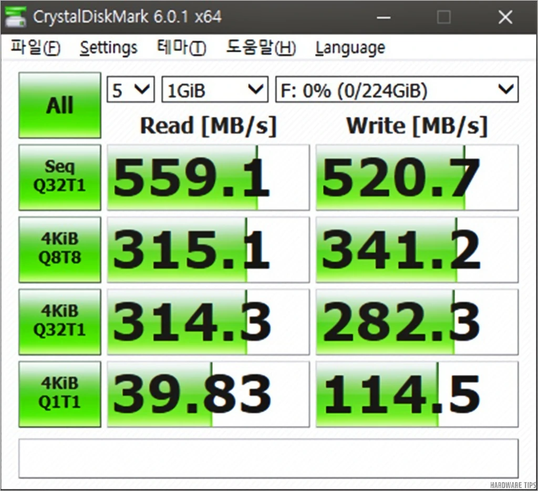Open the Settings menu

[108, 48]
